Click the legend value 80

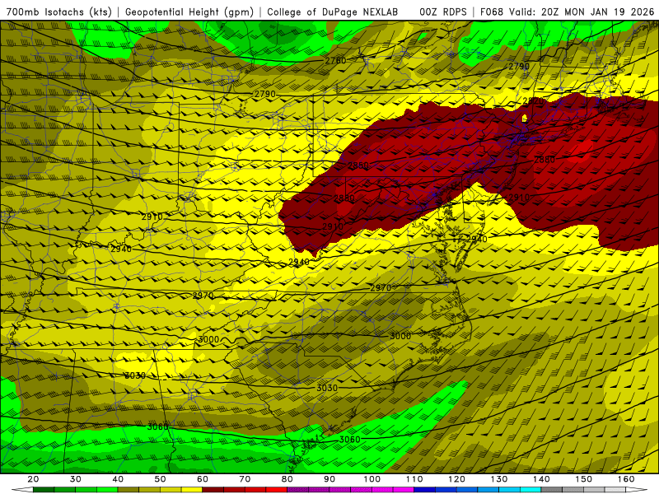point(287,479)
